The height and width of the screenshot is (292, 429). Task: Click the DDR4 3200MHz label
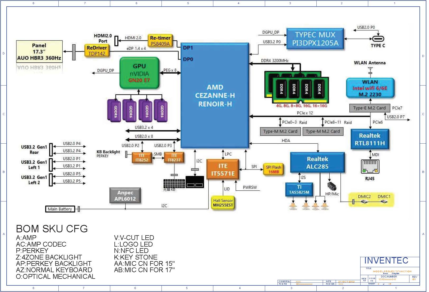point(275,60)
